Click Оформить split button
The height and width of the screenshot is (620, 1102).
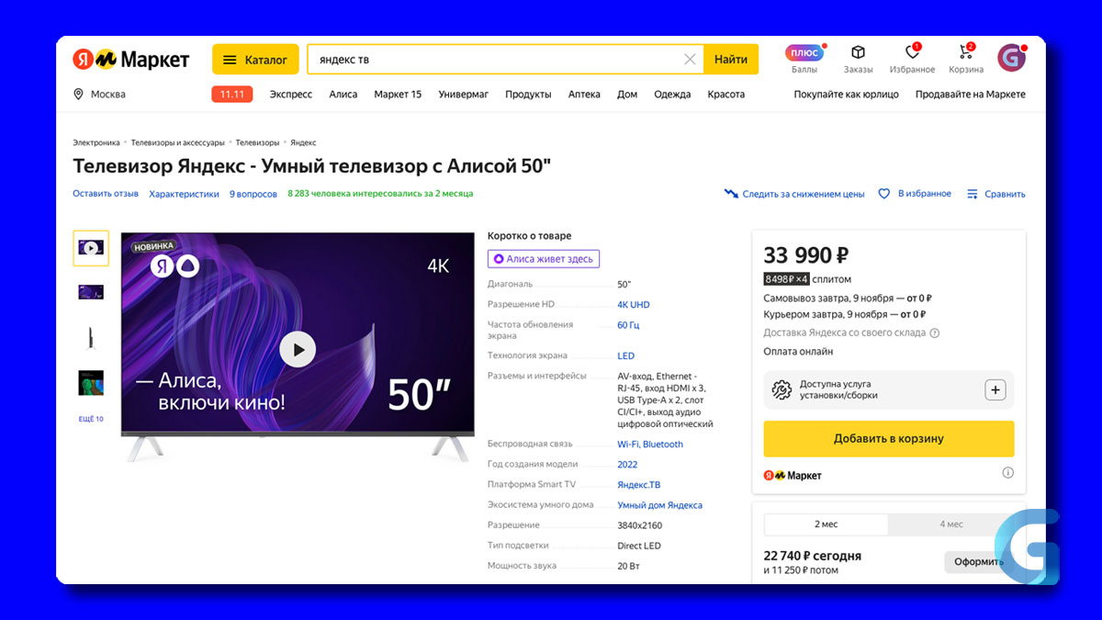click(x=978, y=562)
